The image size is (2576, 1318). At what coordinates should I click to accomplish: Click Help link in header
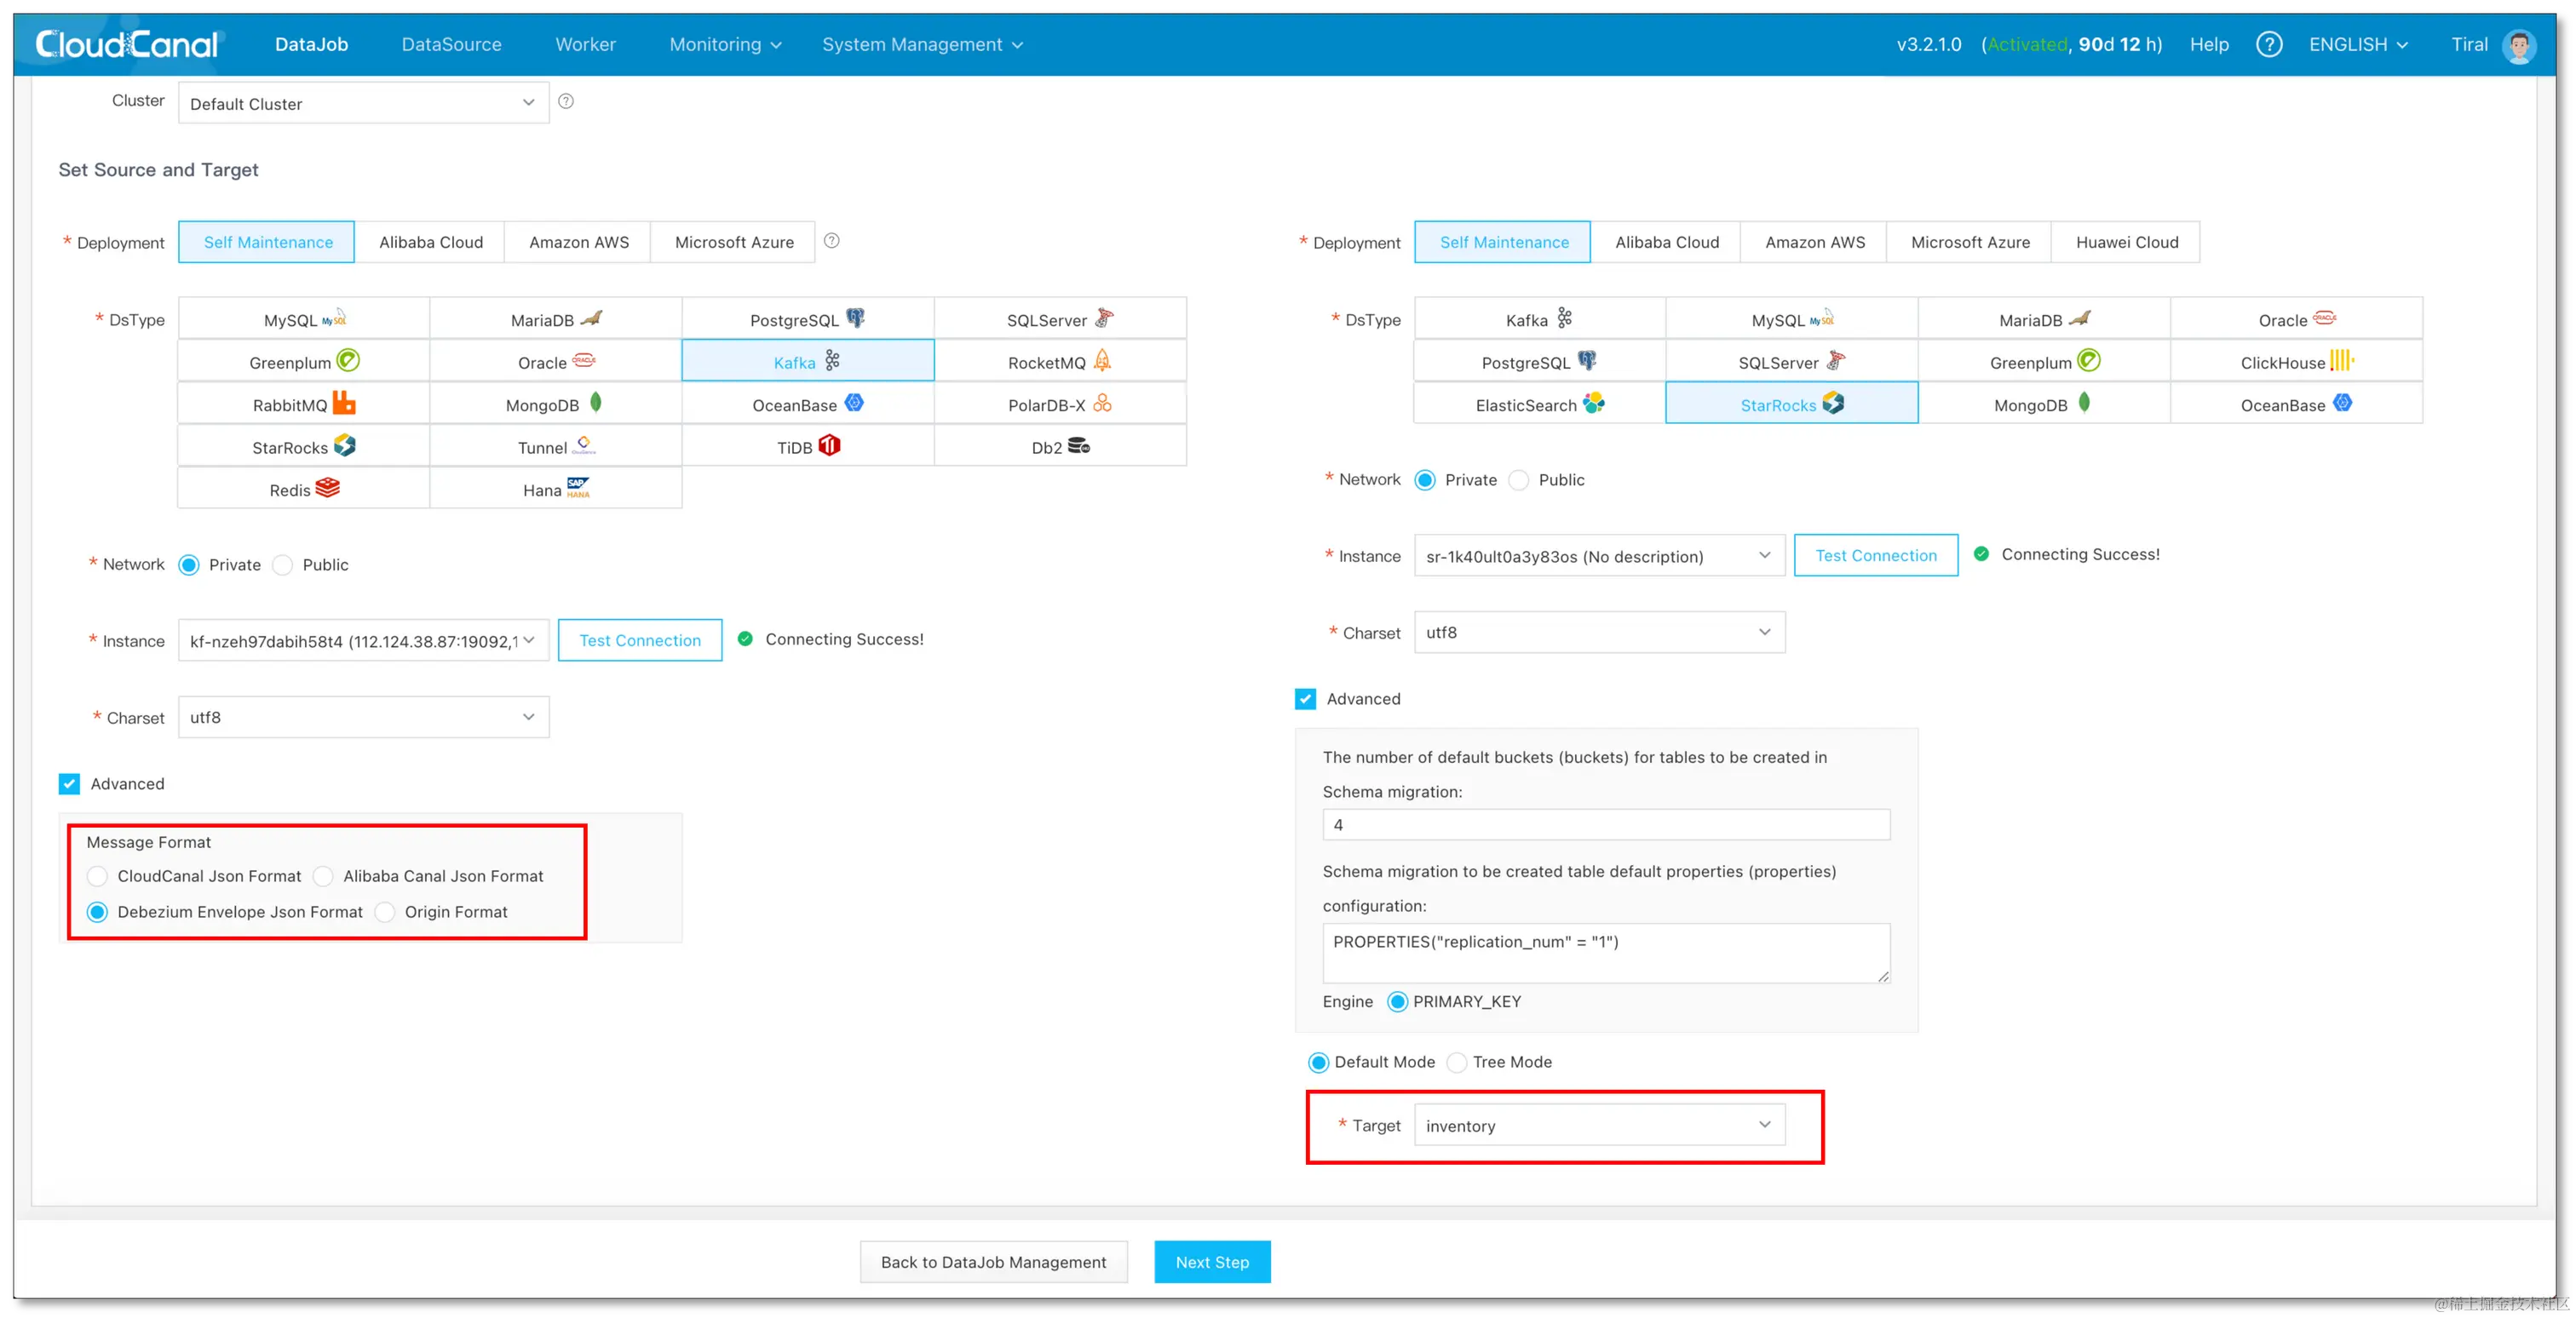2209,44
